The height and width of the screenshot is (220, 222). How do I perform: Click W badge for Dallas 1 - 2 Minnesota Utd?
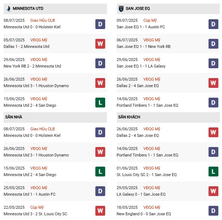tap(100, 44)
